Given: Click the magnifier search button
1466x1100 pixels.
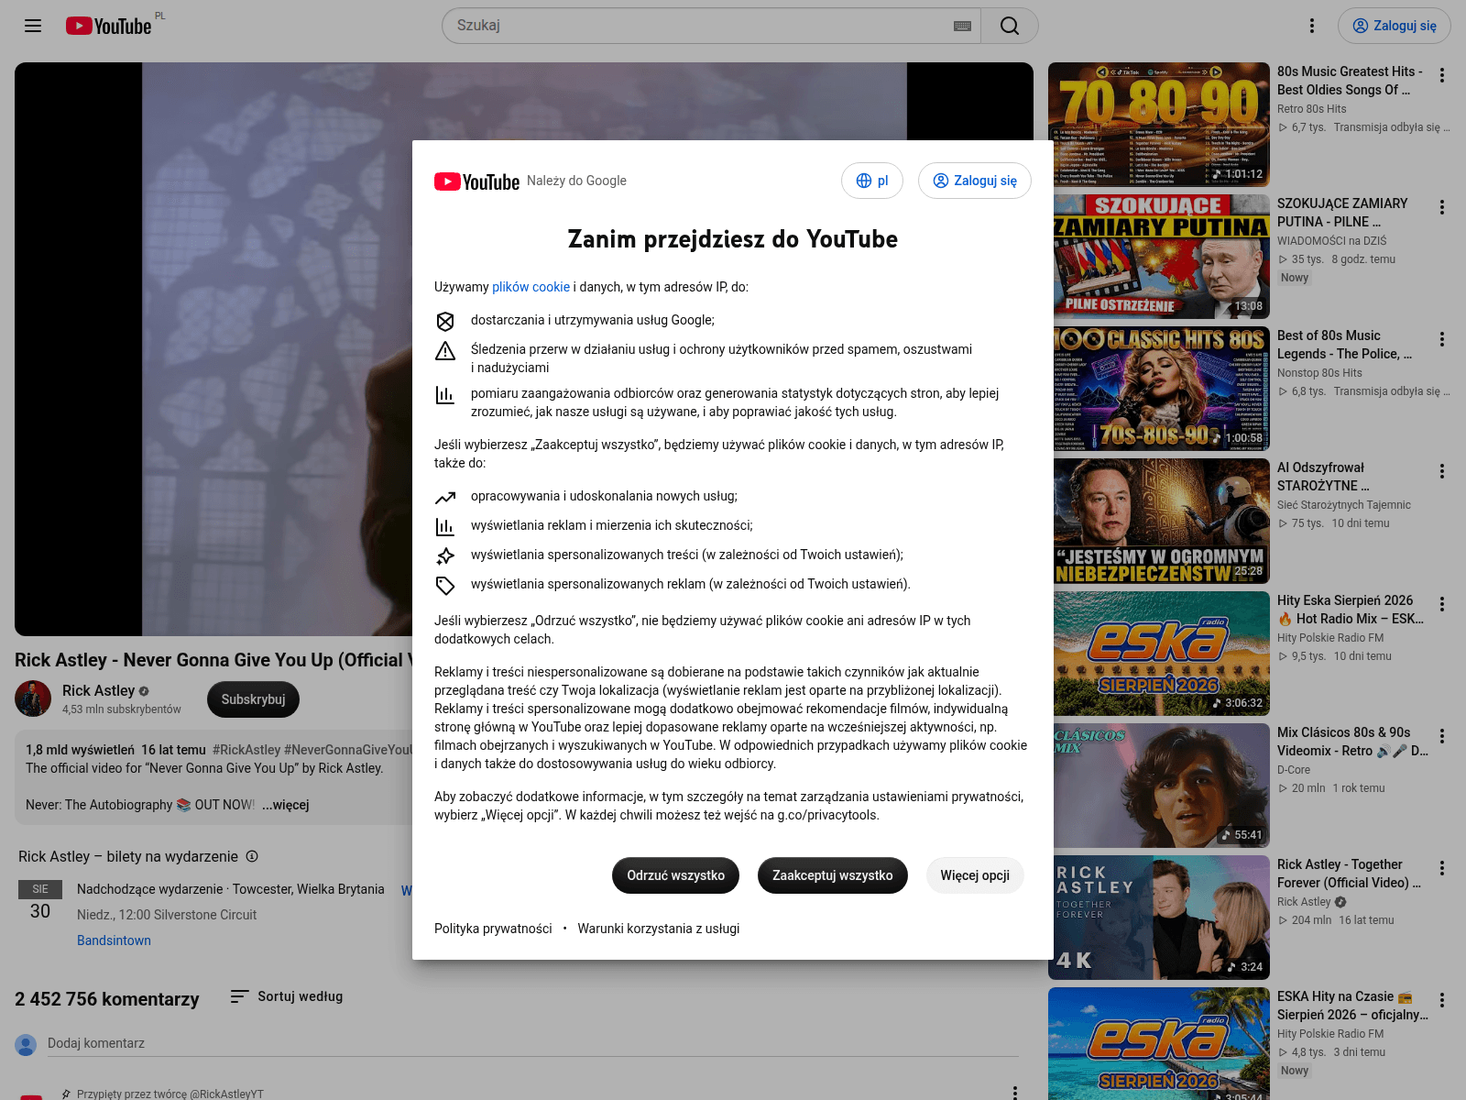Looking at the screenshot, I should tap(1010, 26).
